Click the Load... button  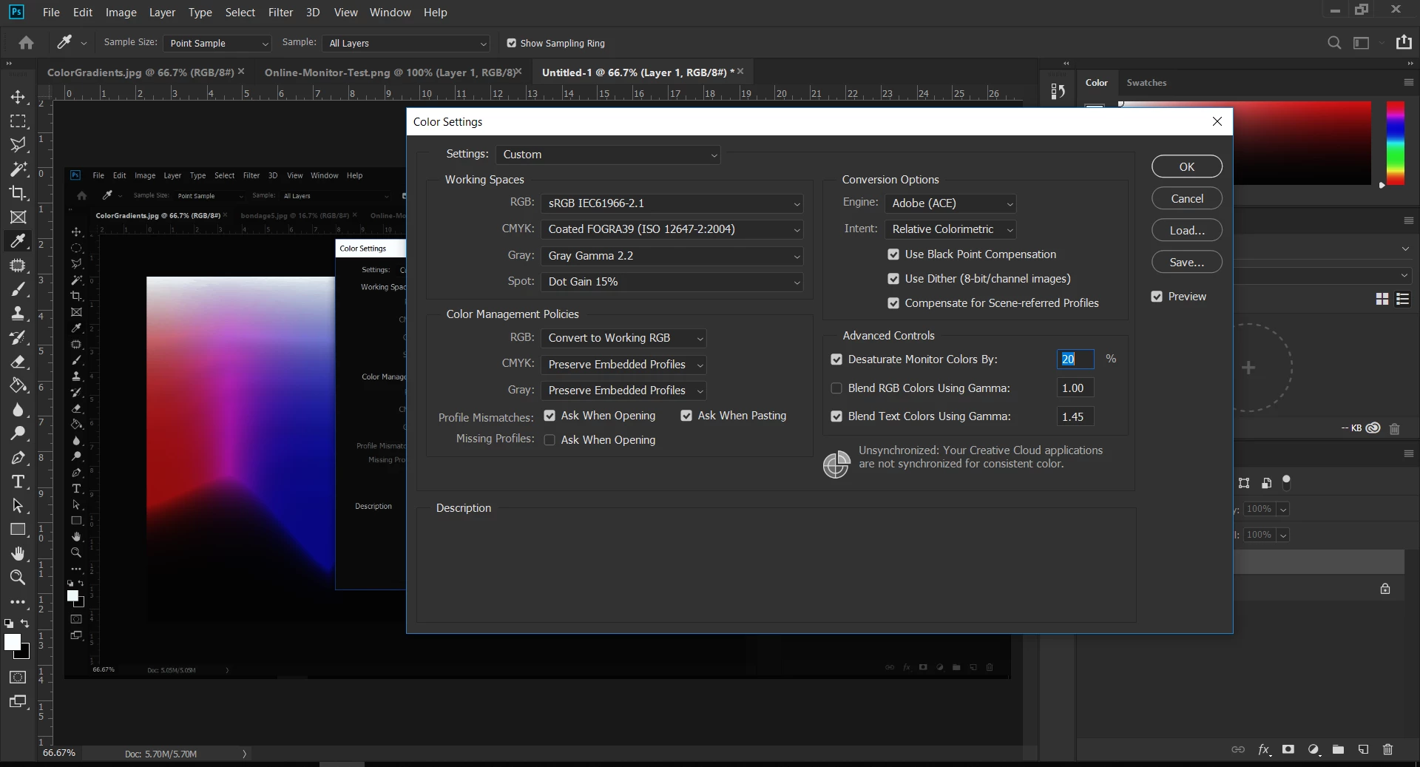click(x=1187, y=231)
